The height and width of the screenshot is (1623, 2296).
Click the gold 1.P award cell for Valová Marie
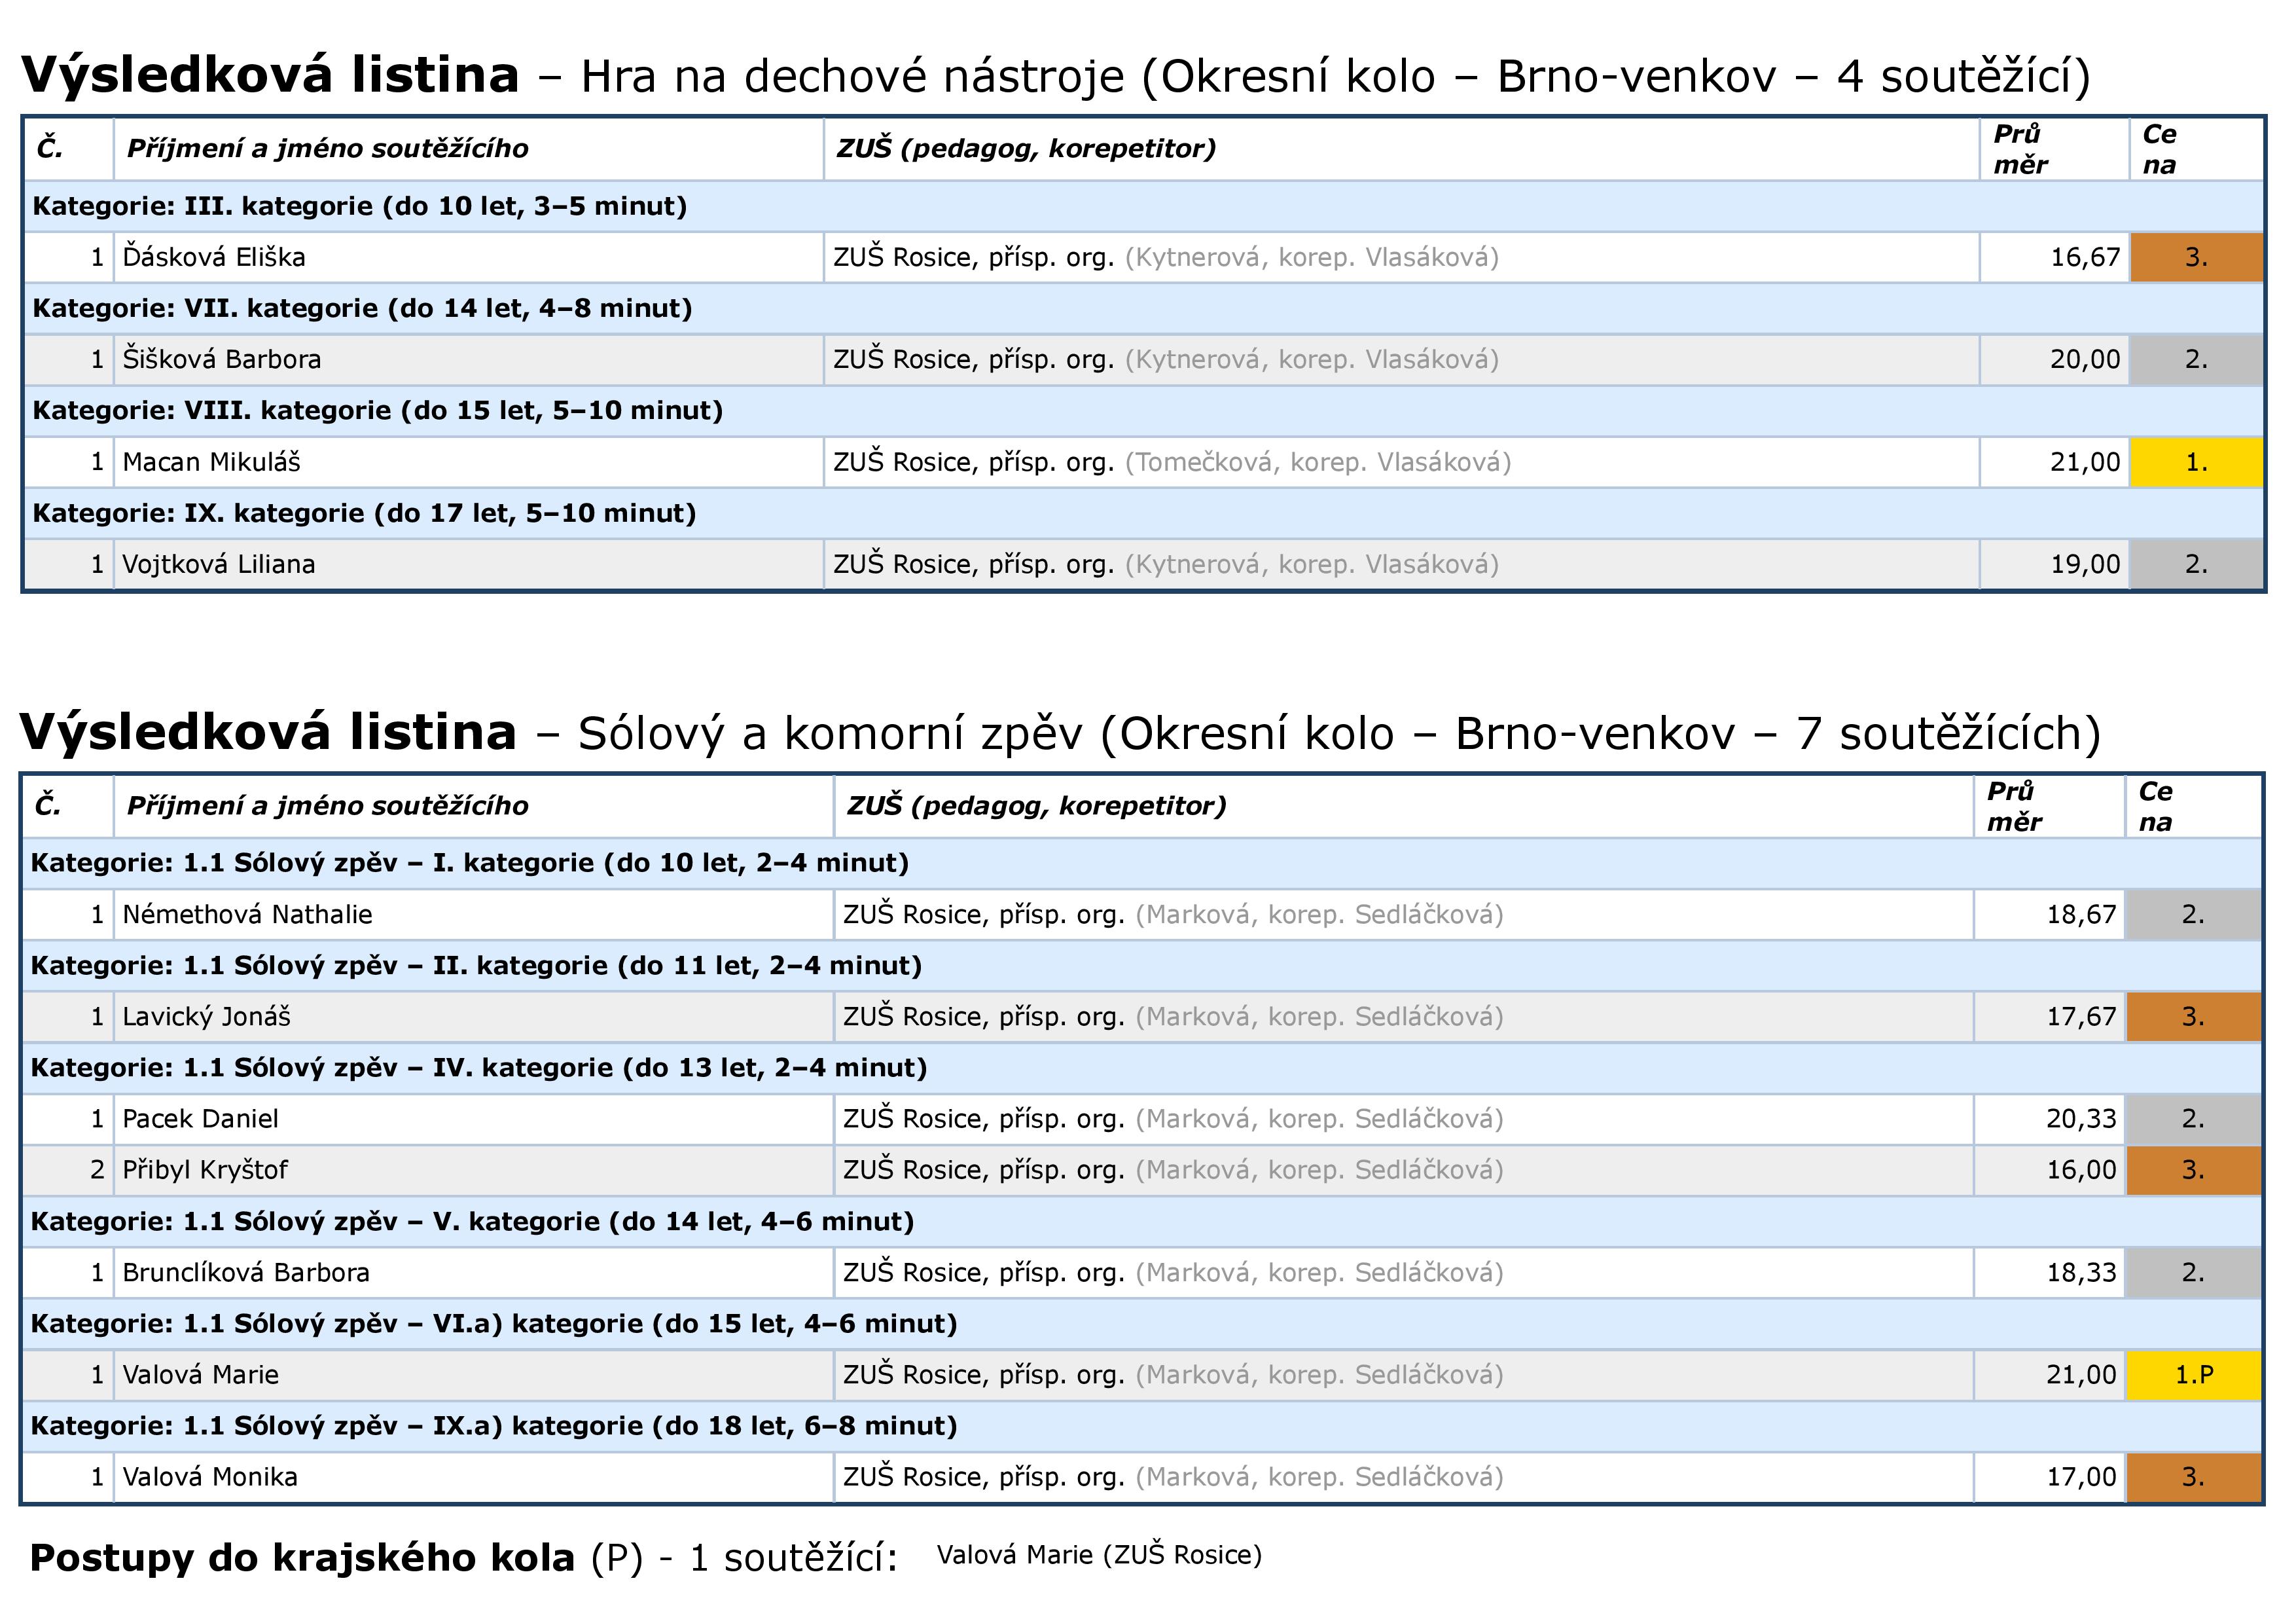click(2193, 1375)
